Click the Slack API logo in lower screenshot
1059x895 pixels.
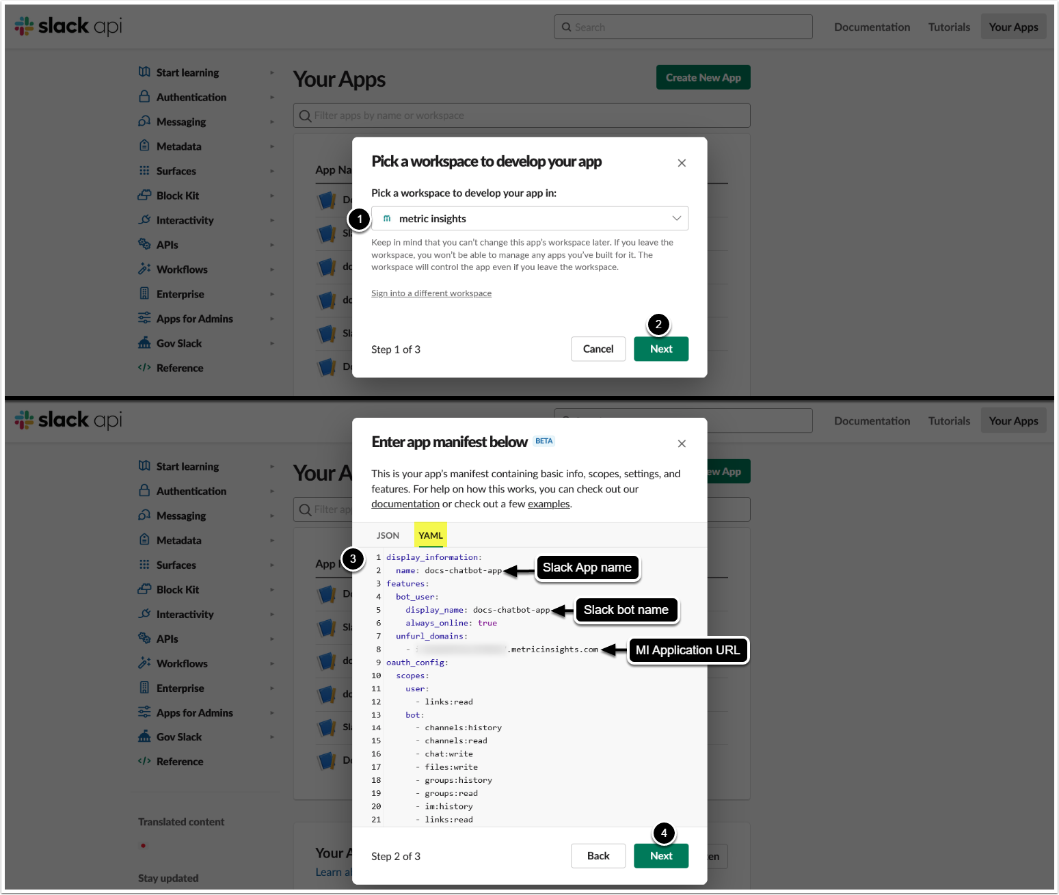click(x=68, y=420)
